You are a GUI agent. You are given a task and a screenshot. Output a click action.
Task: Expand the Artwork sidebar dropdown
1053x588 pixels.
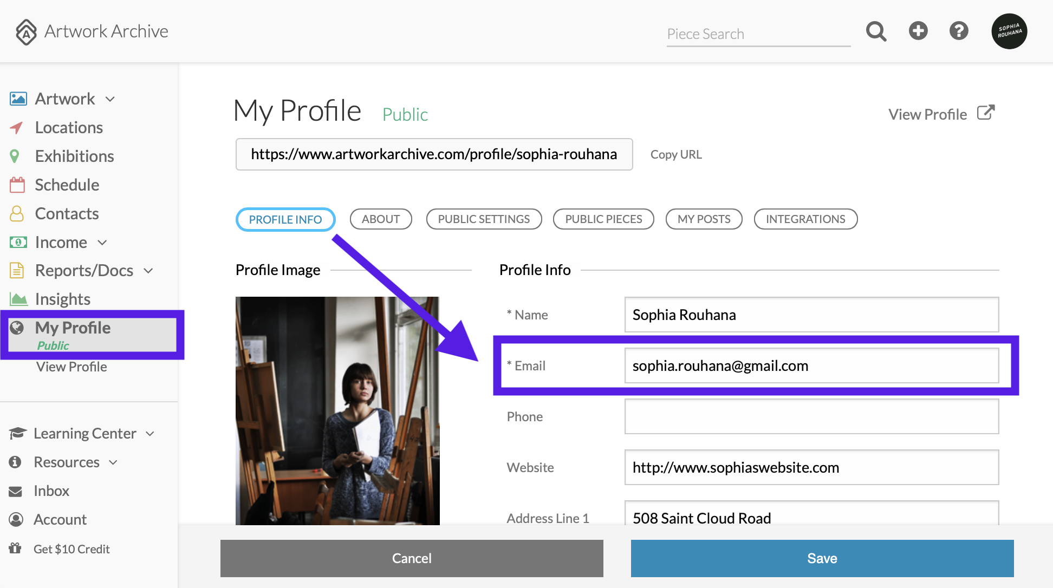coord(110,99)
